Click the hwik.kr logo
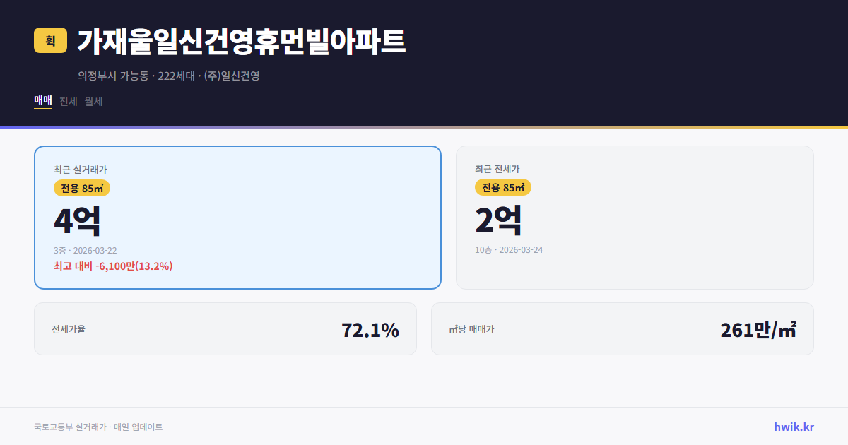Viewport: 848px width, 445px height. (794, 427)
